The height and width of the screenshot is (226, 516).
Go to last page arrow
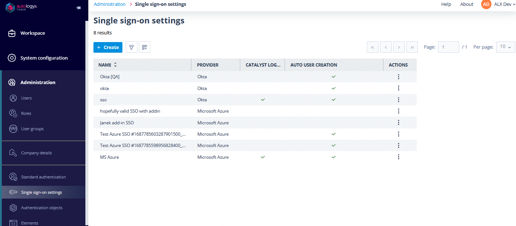(x=412, y=47)
